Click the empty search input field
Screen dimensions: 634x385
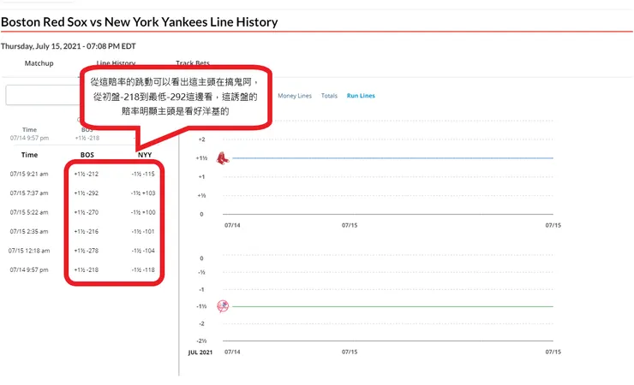point(43,95)
